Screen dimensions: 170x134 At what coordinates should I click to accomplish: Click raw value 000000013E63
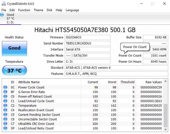[x=151, y=101]
